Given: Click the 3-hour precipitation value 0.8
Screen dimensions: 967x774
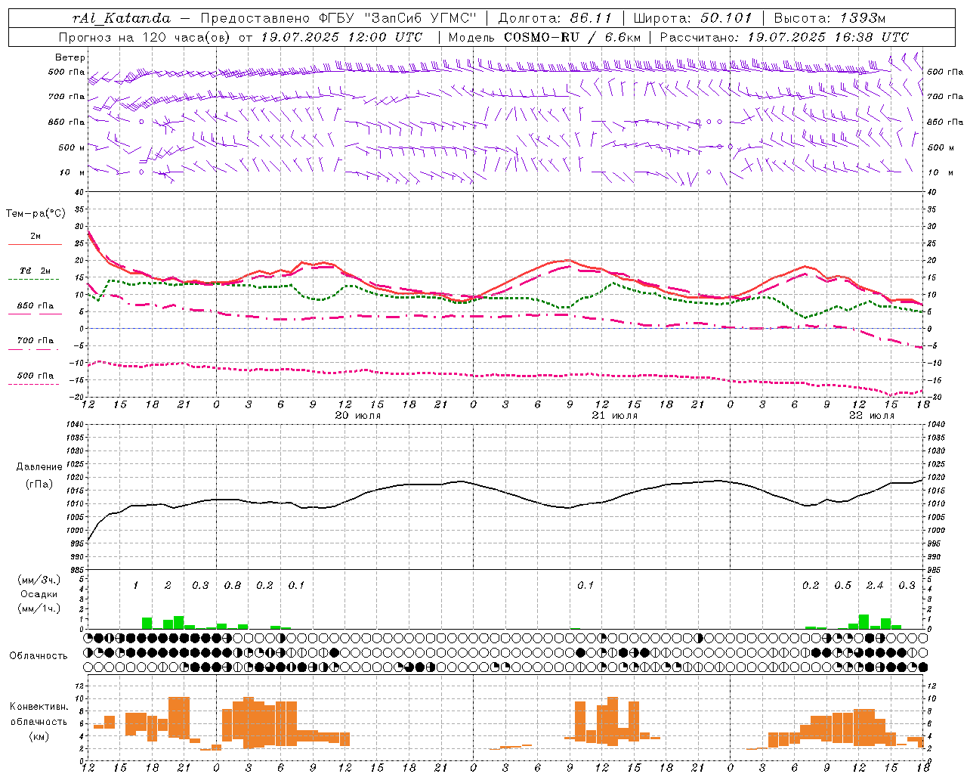Looking at the screenshot, I should [233, 586].
